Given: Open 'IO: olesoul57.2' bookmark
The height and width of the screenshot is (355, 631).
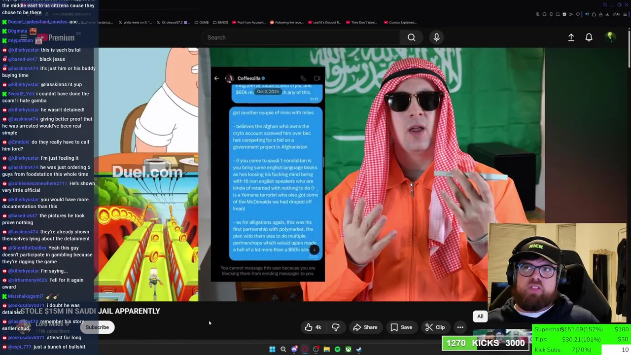Looking at the screenshot, I should click(x=173, y=22).
